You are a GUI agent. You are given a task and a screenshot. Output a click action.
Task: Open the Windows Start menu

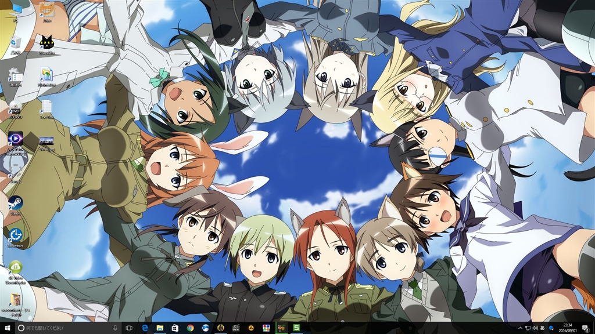coord(7,328)
